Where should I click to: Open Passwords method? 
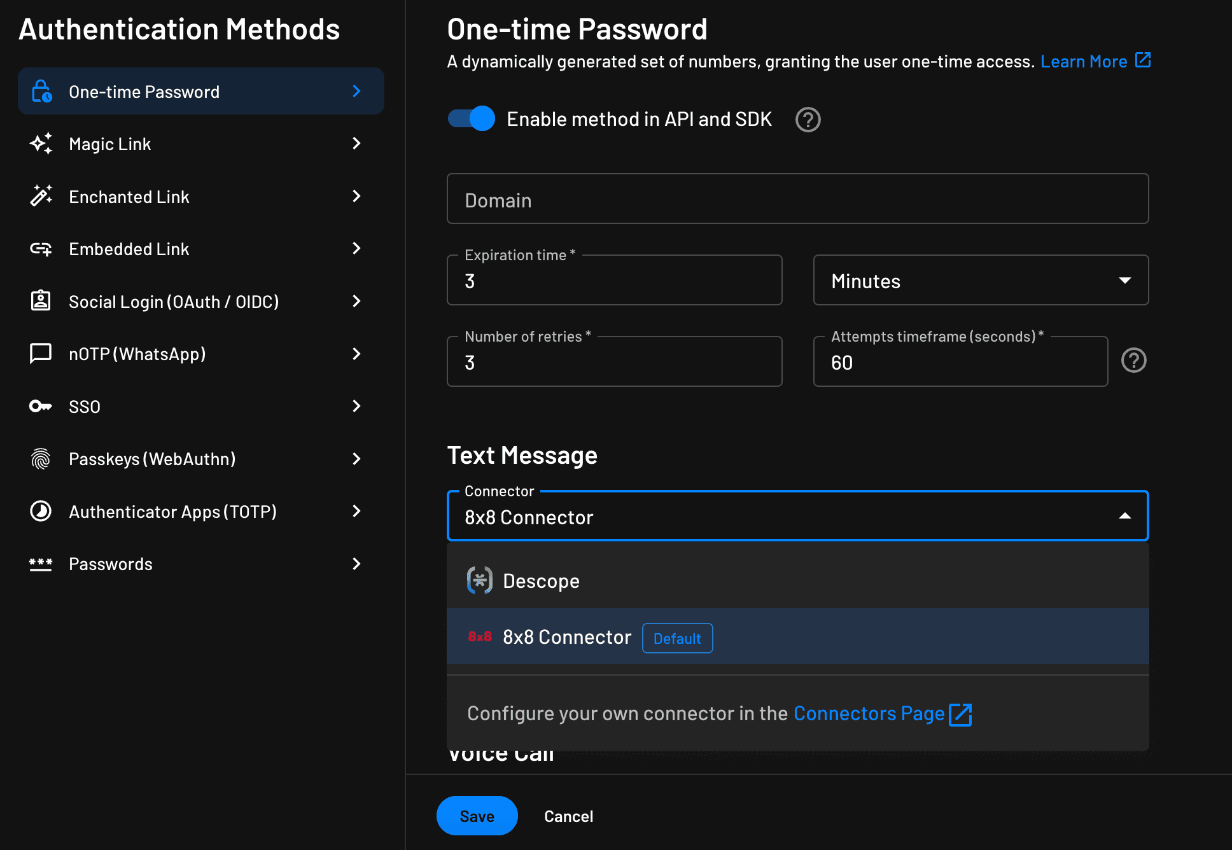[201, 564]
